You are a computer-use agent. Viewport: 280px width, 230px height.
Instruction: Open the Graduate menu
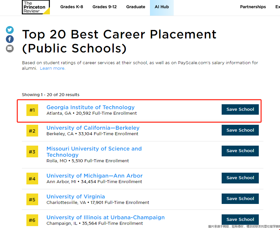[136, 7]
